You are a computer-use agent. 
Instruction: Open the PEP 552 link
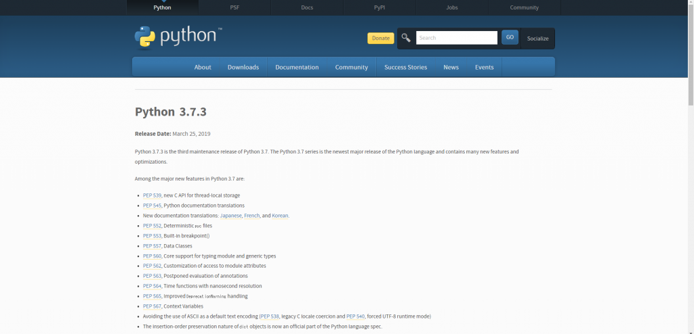152,226
